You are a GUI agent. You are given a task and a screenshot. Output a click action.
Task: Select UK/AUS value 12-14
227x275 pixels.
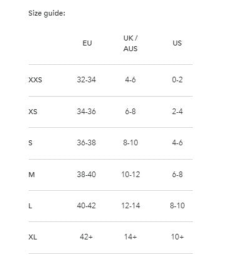point(130,206)
